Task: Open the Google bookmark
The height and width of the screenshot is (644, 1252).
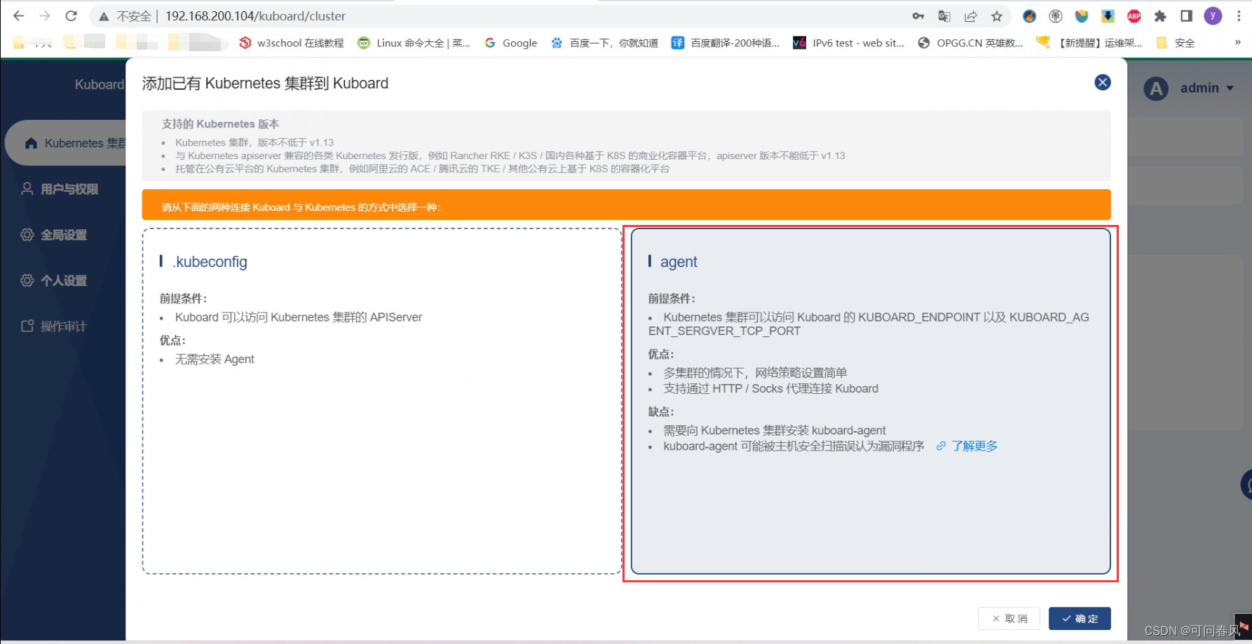Action: [510, 43]
